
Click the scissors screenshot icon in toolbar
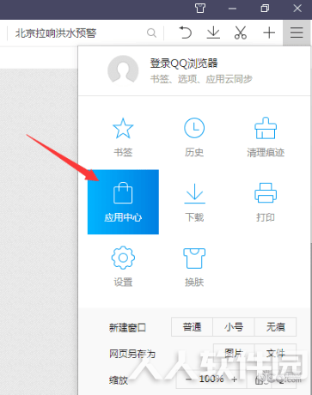point(241,33)
